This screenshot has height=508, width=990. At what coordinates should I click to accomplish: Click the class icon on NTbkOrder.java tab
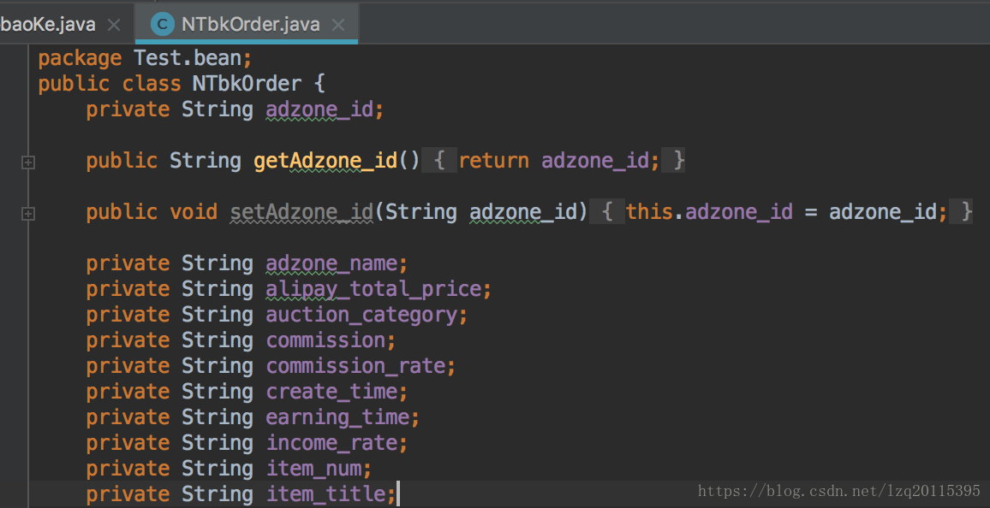coord(162,25)
